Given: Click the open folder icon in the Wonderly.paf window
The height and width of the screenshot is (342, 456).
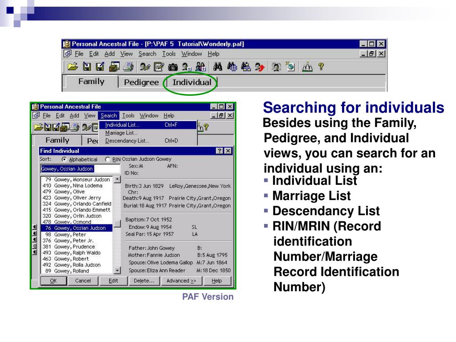Looking at the screenshot, I should tap(73, 67).
